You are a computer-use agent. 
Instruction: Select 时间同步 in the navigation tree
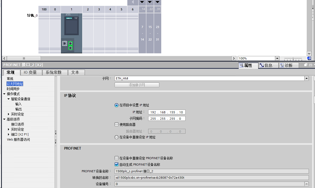(x=13, y=89)
